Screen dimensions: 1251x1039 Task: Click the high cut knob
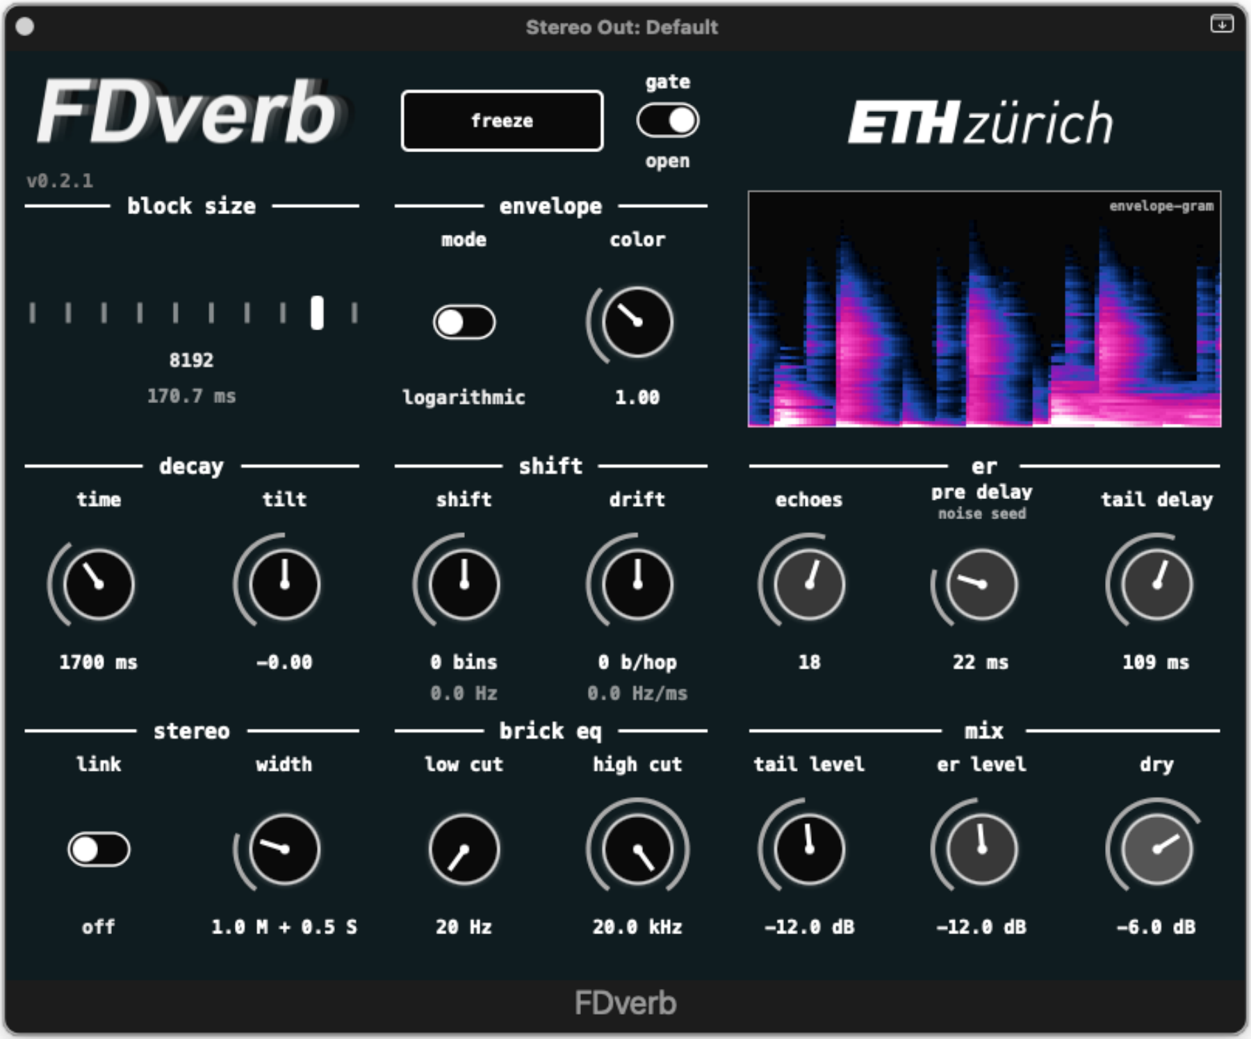[637, 849]
